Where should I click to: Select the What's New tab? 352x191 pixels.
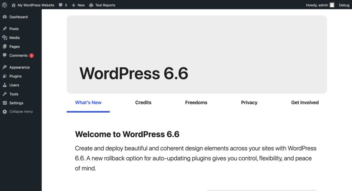click(88, 103)
